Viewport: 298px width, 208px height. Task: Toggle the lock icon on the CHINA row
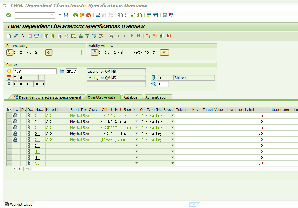15,121
